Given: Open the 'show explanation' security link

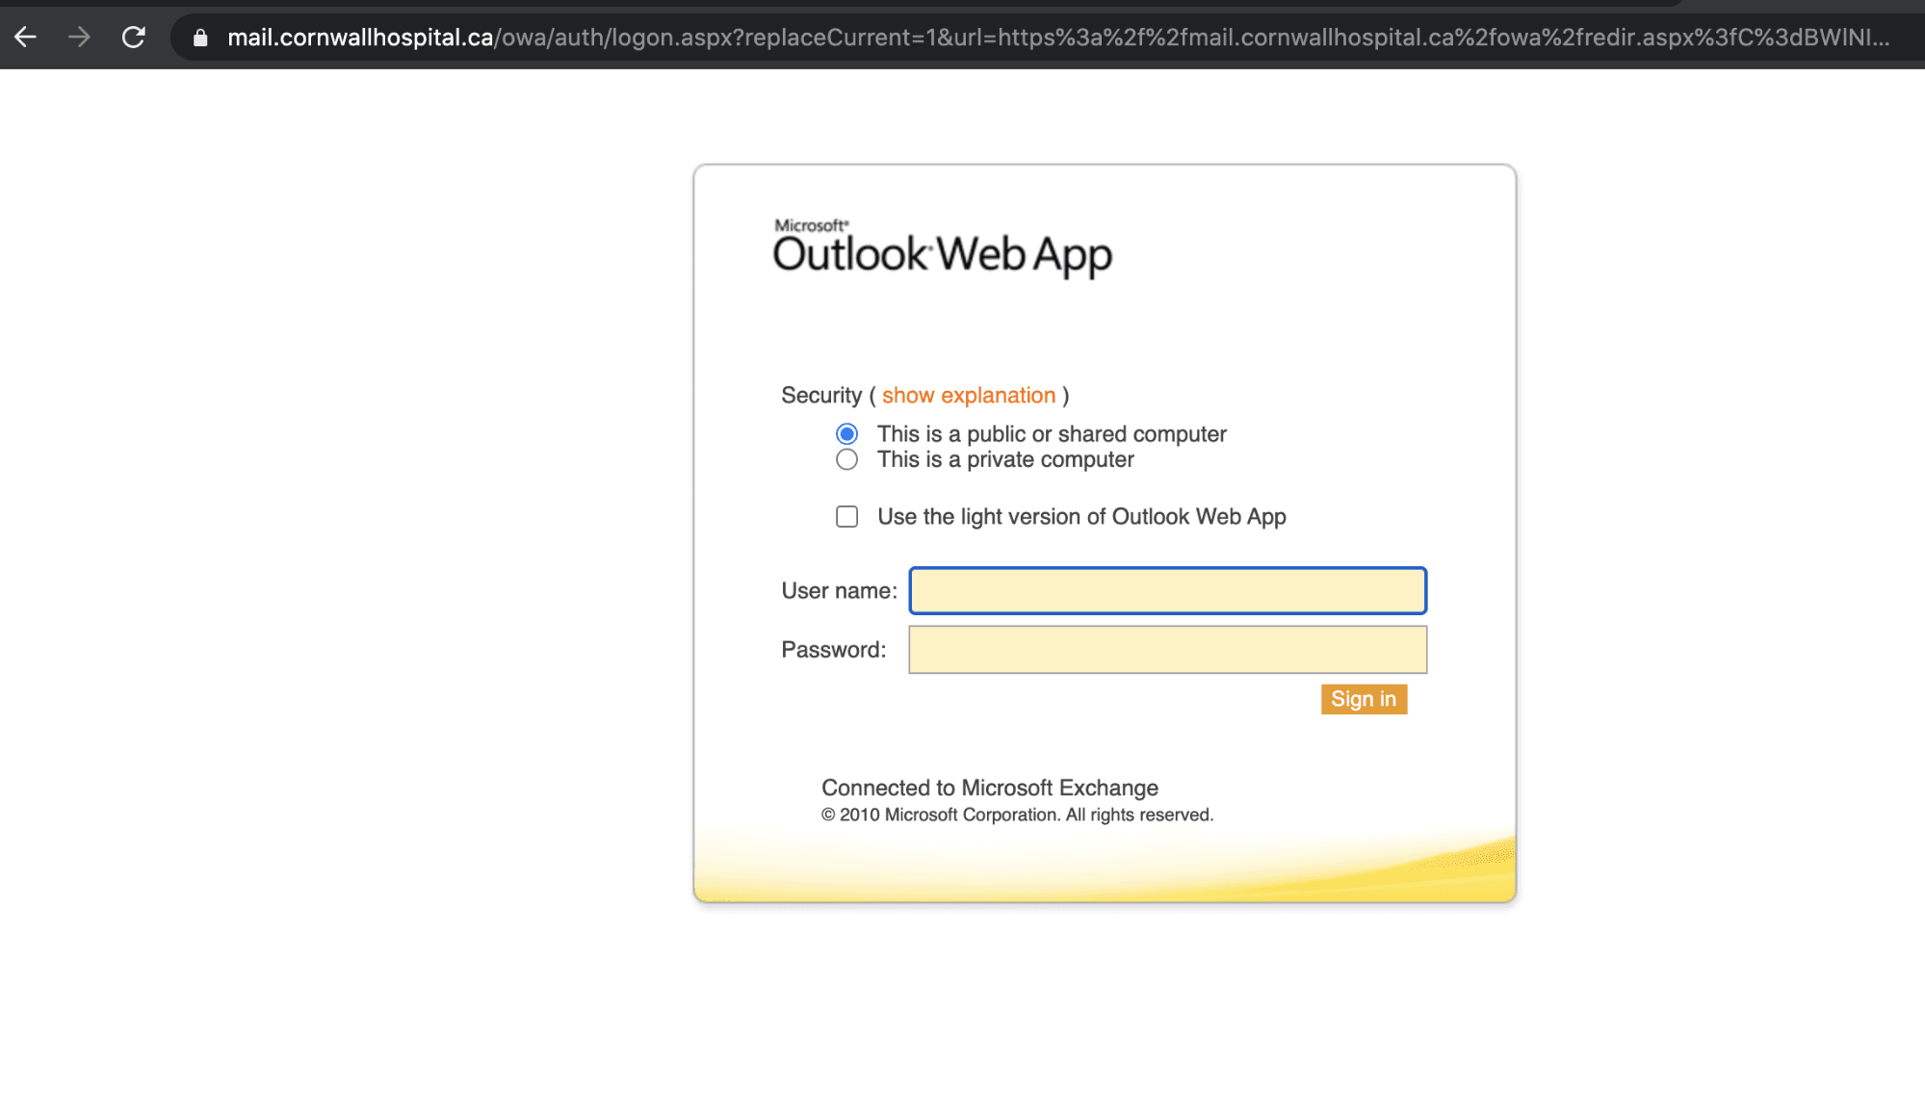Looking at the screenshot, I should coord(969,396).
